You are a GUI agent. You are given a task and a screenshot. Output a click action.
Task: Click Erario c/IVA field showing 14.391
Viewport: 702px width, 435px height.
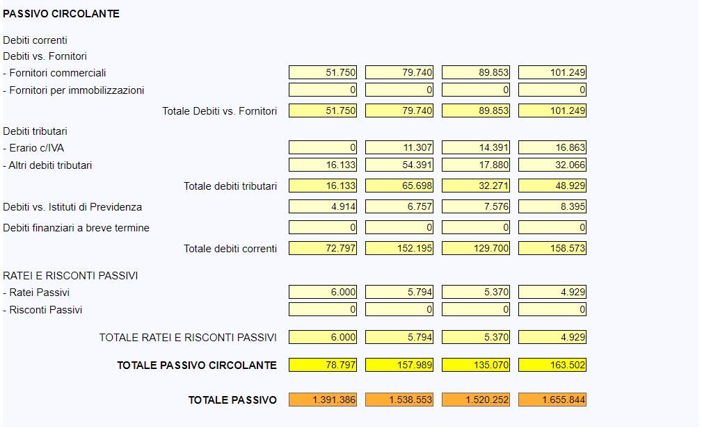click(476, 147)
